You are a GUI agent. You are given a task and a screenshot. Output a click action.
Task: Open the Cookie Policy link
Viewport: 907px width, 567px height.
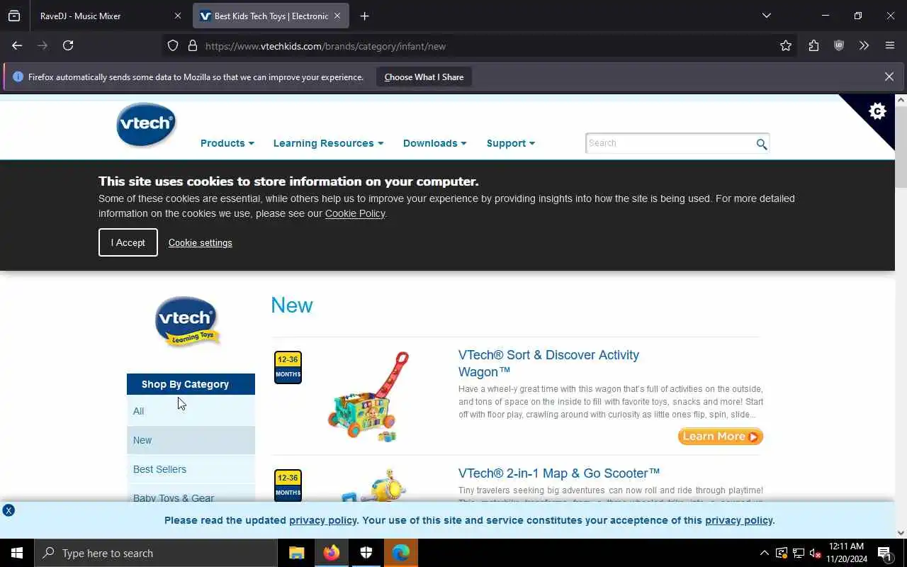pos(355,213)
